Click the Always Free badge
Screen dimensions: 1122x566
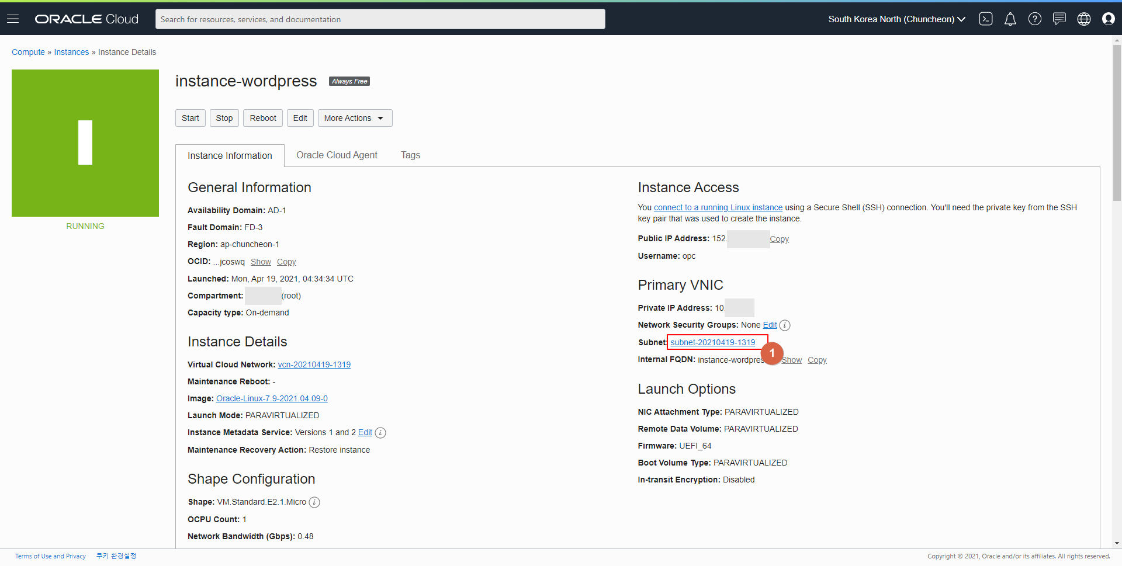(349, 81)
